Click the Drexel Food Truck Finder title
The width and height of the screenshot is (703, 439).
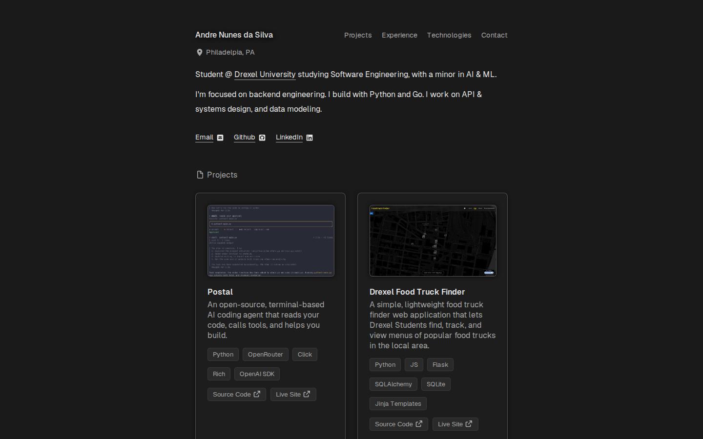click(417, 292)
